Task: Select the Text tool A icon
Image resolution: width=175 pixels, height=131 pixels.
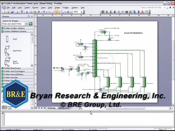Action: [x=68, y=12]
